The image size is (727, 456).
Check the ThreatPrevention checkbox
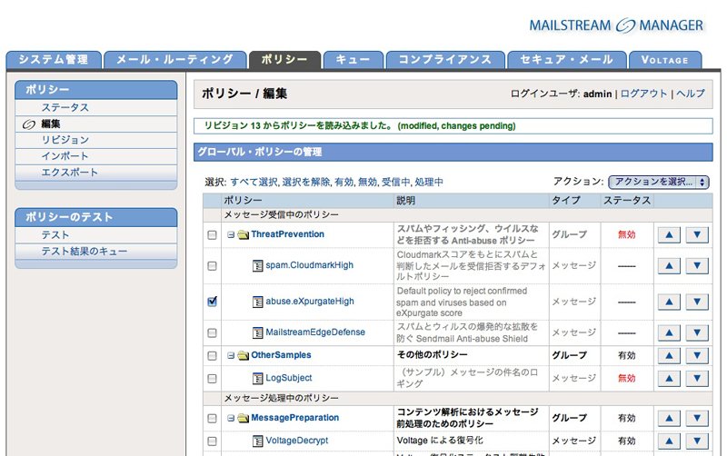tap(212, 235)
